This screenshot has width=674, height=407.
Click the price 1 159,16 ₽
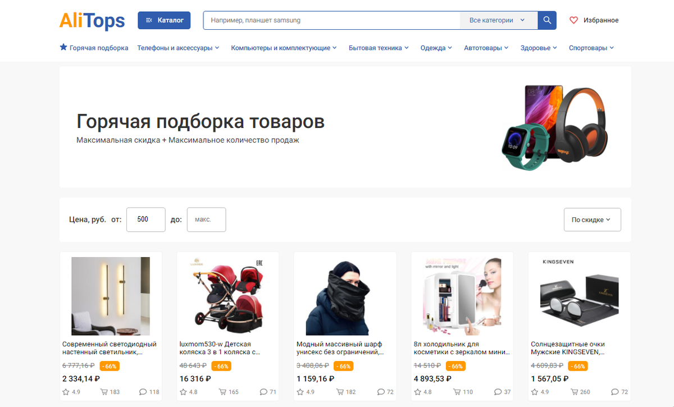315,378
